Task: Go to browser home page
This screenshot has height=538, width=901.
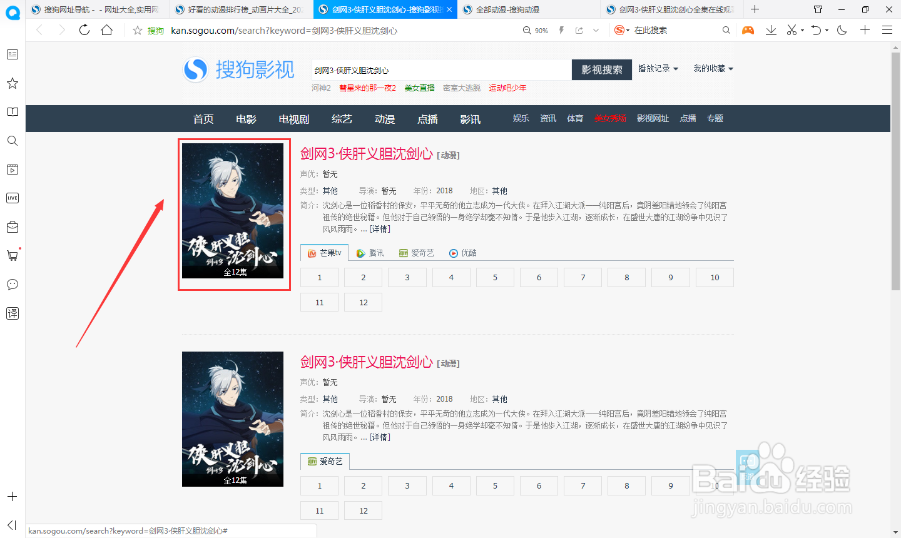Action: [x=107, y=30]
